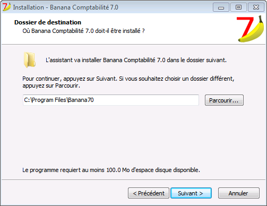Click the yellow folder icon
Image resolution: width=267 pixels, height=206 pixels.
pos(30,60)
